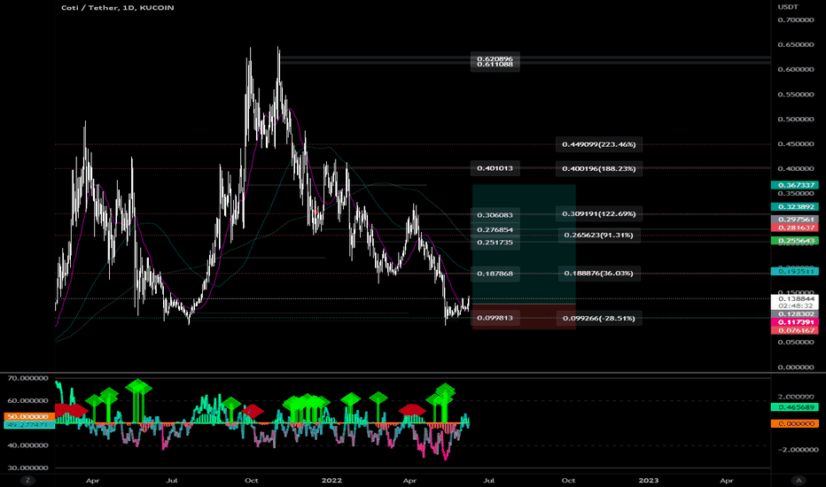Click the USDT currency label
This screenshot has height=487, width=826.
(x=788, y=7)
